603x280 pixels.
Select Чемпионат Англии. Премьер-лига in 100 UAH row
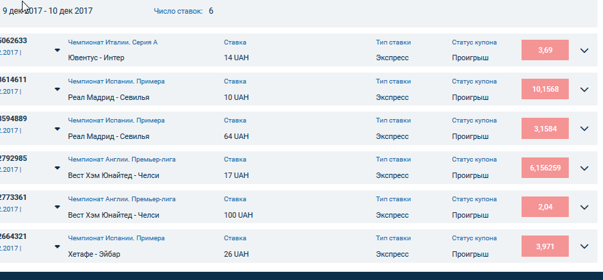(x=122, y=199)
